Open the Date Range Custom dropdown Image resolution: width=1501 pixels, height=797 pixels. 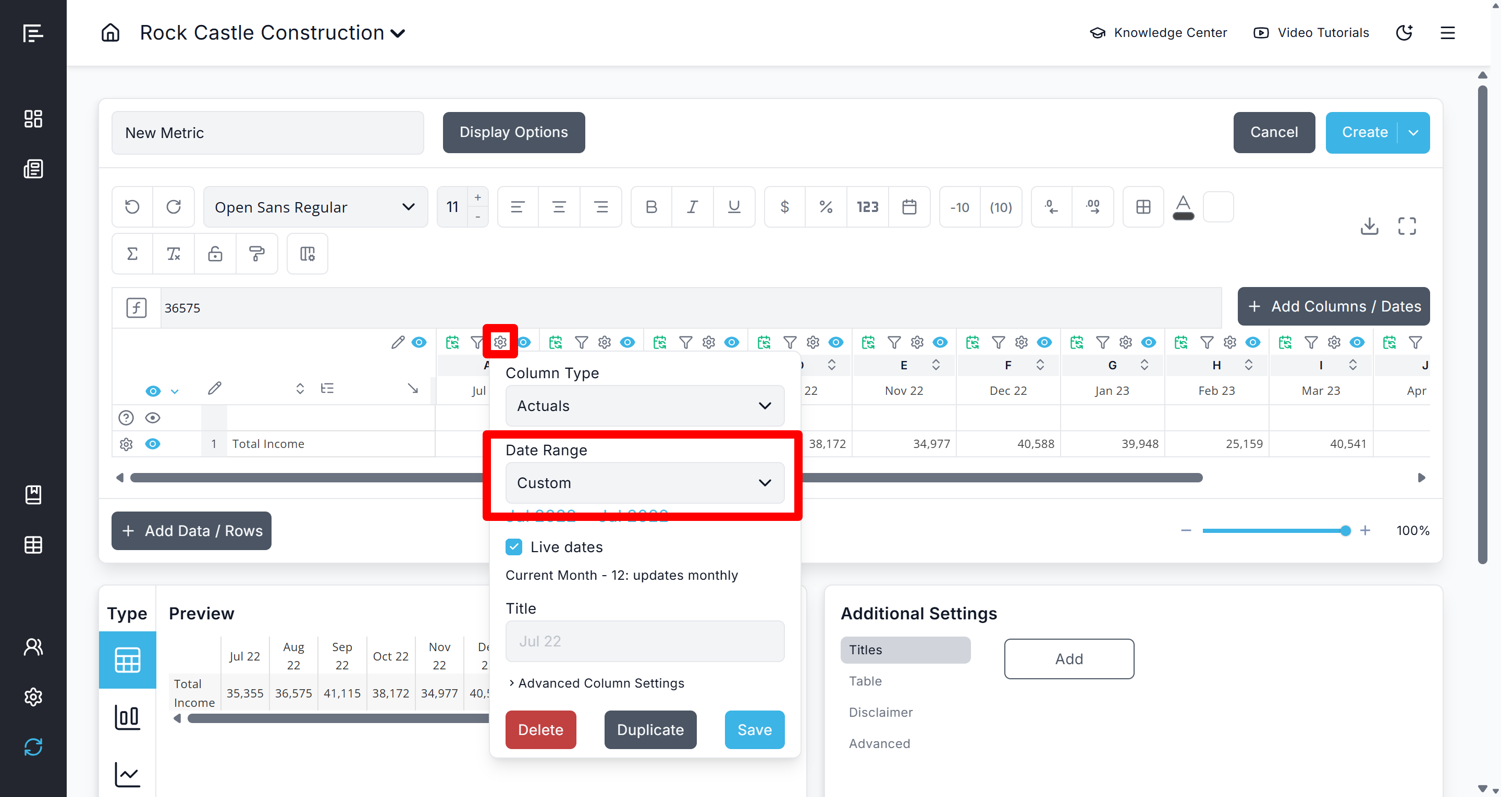click(x=645, y=482)
